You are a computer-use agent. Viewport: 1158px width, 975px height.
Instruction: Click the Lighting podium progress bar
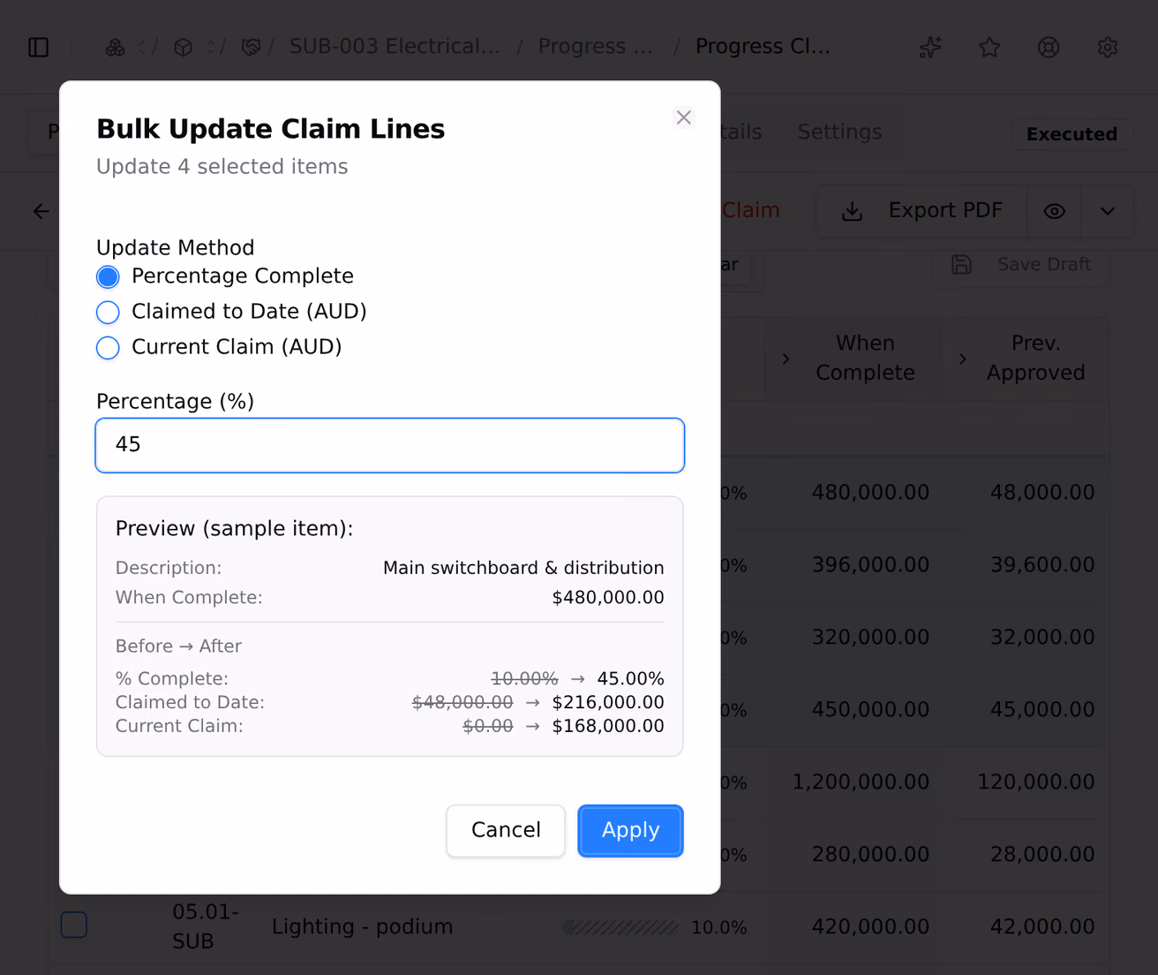[620, 927]
